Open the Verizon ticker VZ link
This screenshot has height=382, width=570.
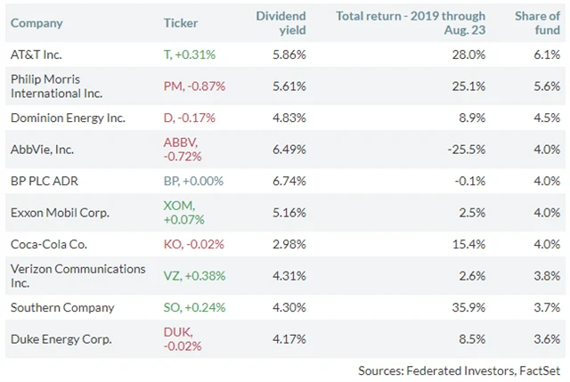tap(172, 276)
